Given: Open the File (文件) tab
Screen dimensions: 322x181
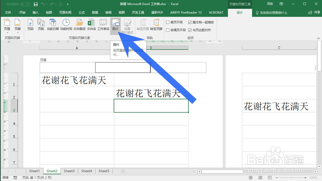Looking at the screenshot, I should pyautogui.click(x=8, y=13).
